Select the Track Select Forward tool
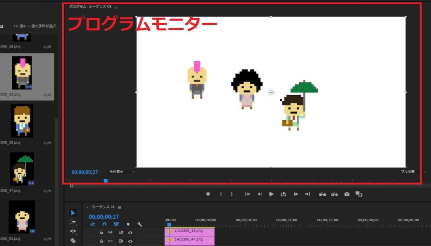This screenshot has width=431, height=246. (x=73, y=222)
